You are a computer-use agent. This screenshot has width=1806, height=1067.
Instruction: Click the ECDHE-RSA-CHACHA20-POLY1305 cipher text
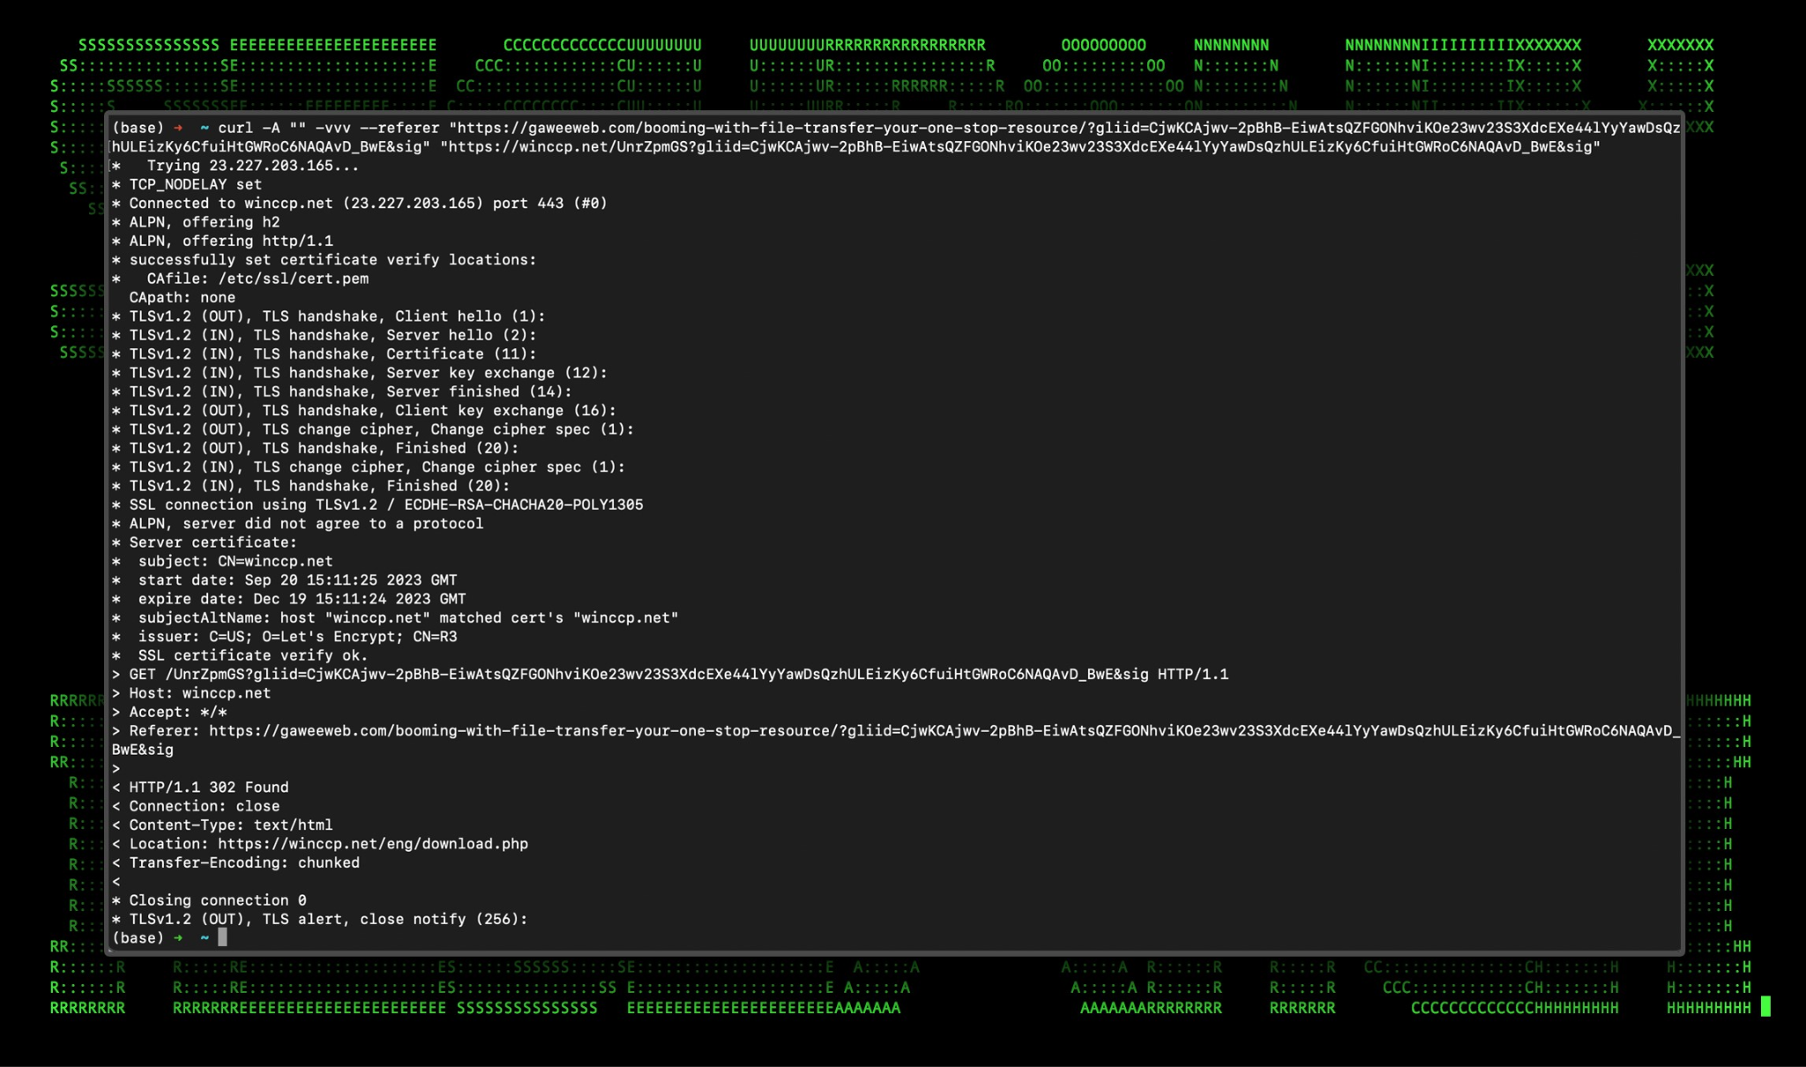click(524, 504)
